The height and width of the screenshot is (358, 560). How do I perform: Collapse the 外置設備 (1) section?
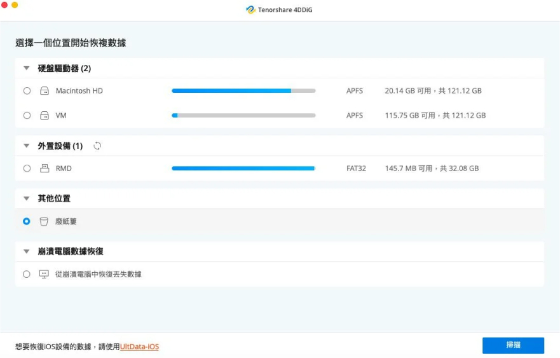(x=27, y=146)
